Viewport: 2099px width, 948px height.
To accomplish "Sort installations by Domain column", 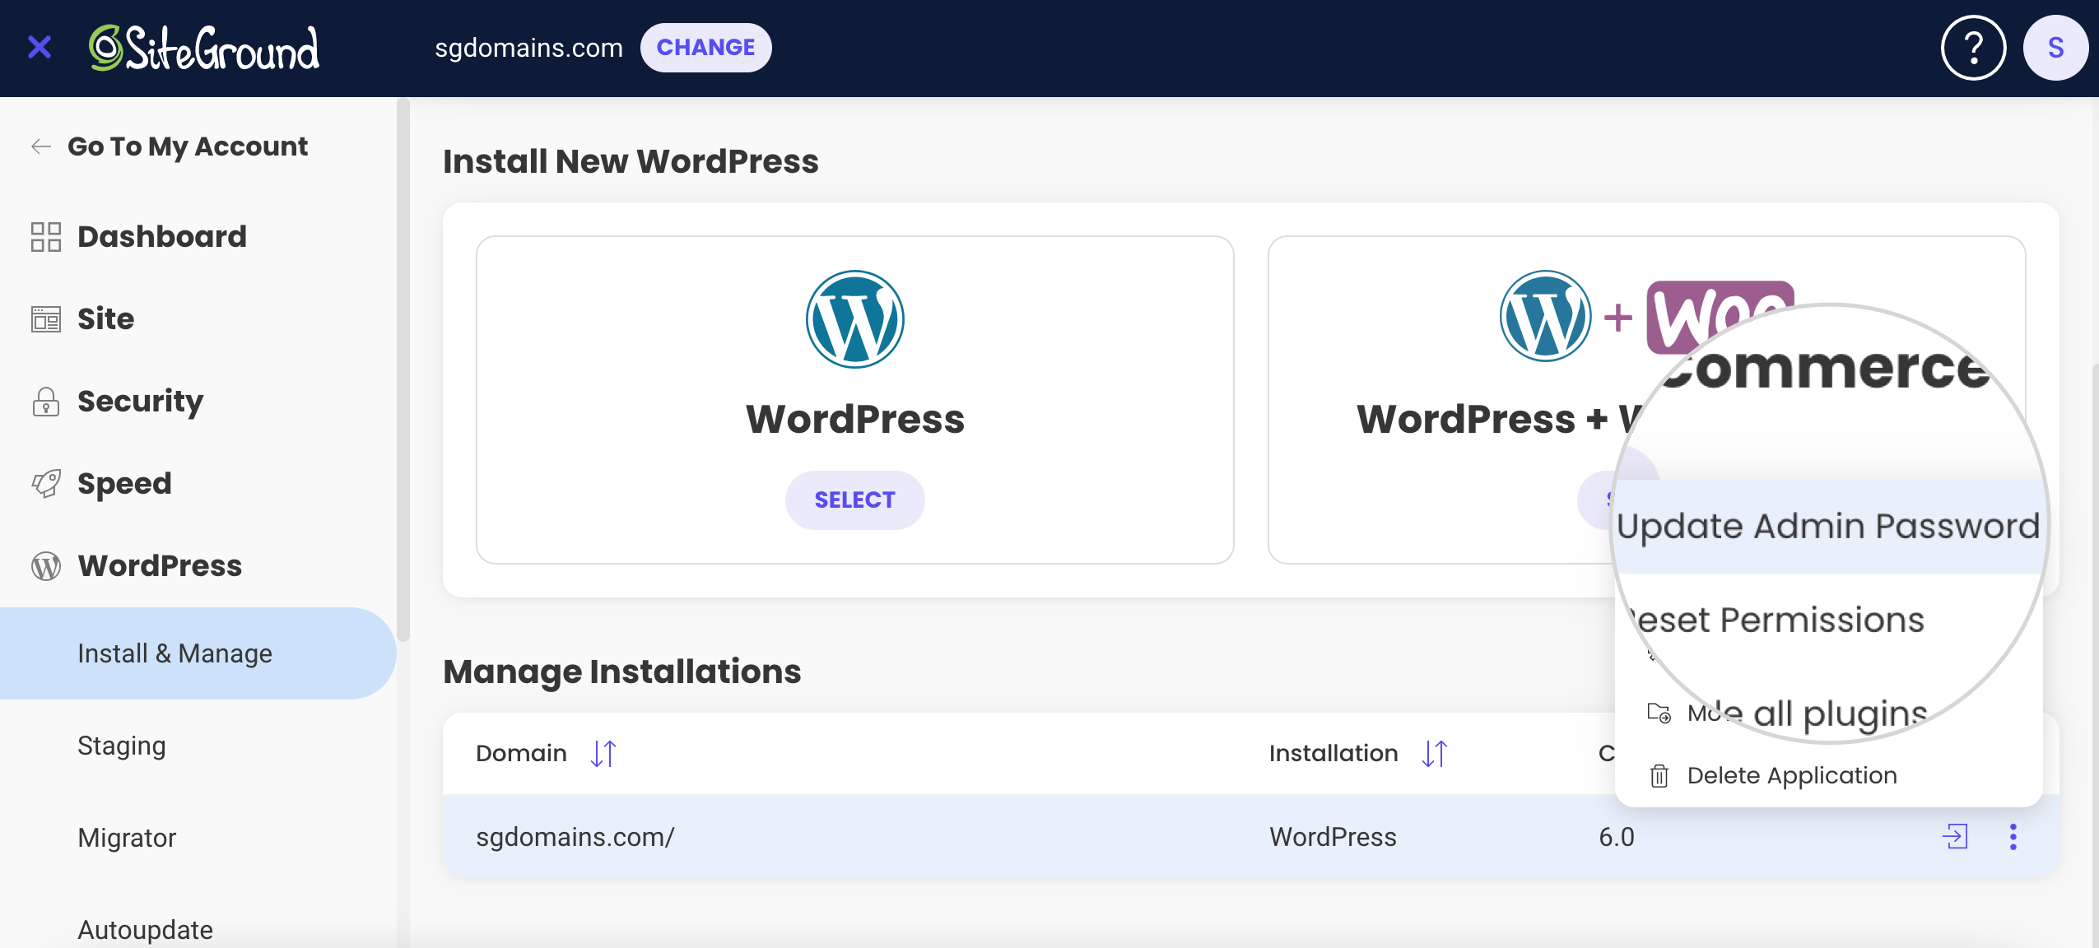I will [603, 754].
